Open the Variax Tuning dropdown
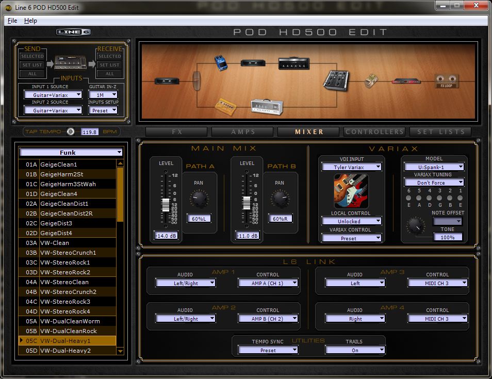The width and height of the screenshot is (492, 379). [x=434, y=183]
